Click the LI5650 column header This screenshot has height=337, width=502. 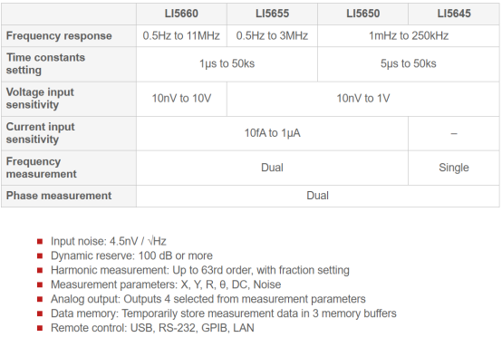click(362, 14)
